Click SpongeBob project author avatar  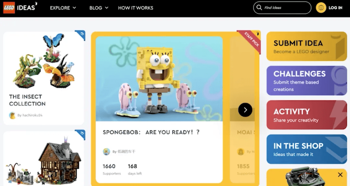tap(106, 152)
